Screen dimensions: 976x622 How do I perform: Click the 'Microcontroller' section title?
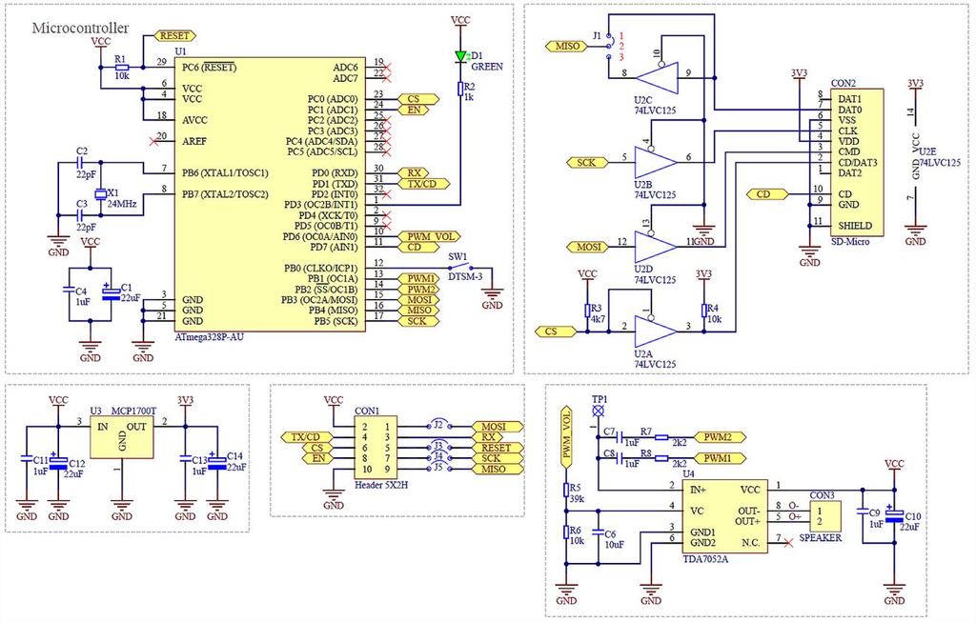click(x=80, y=28)
